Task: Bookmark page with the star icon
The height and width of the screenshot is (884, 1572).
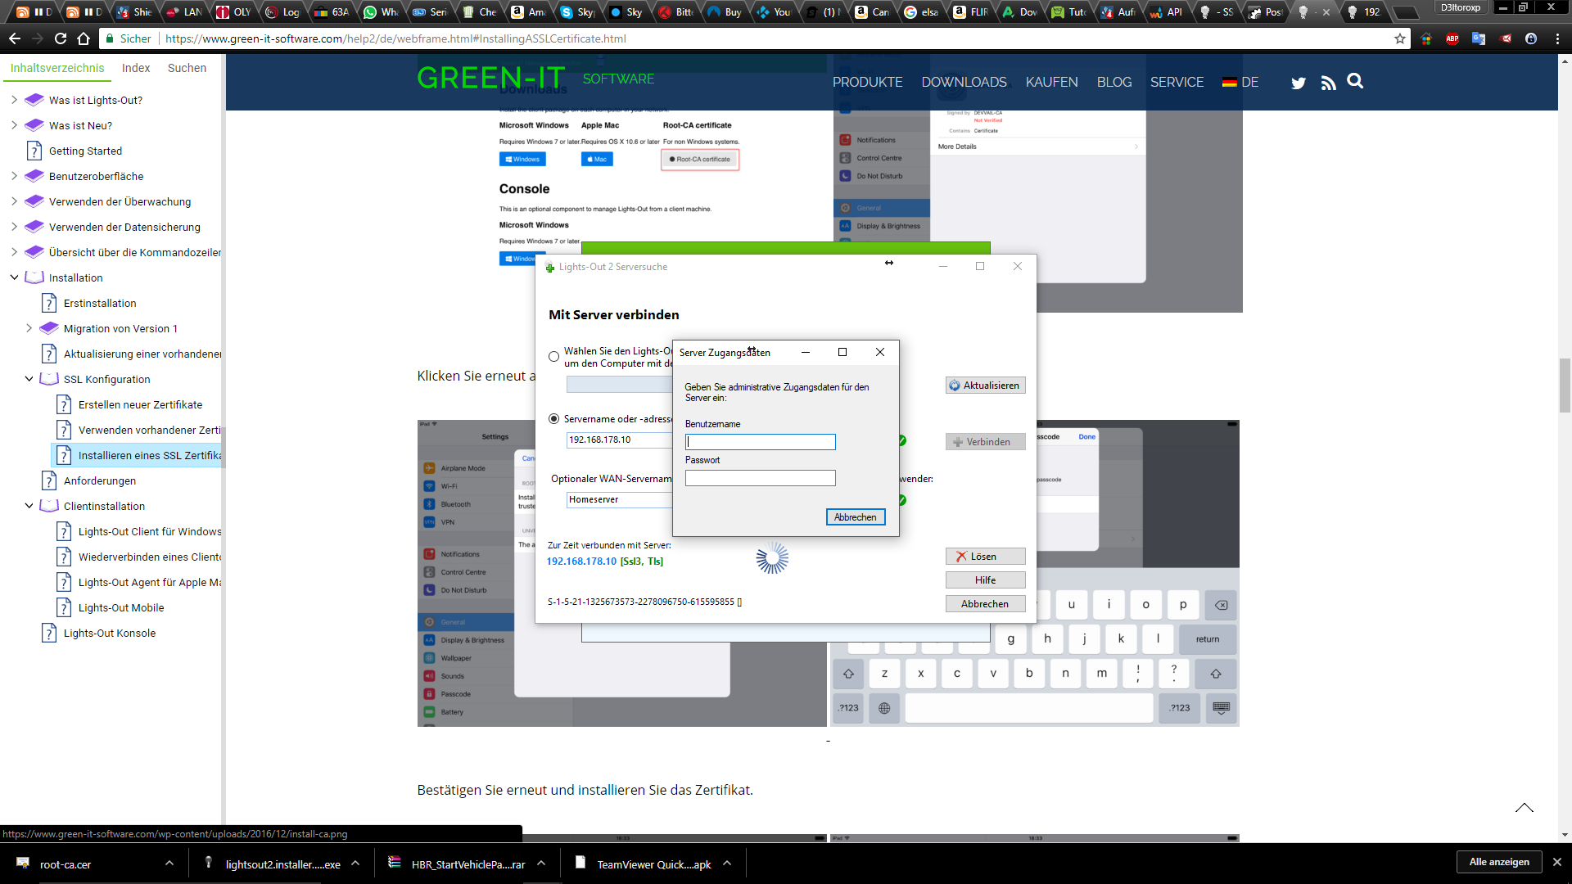Action: [1400, 38]
